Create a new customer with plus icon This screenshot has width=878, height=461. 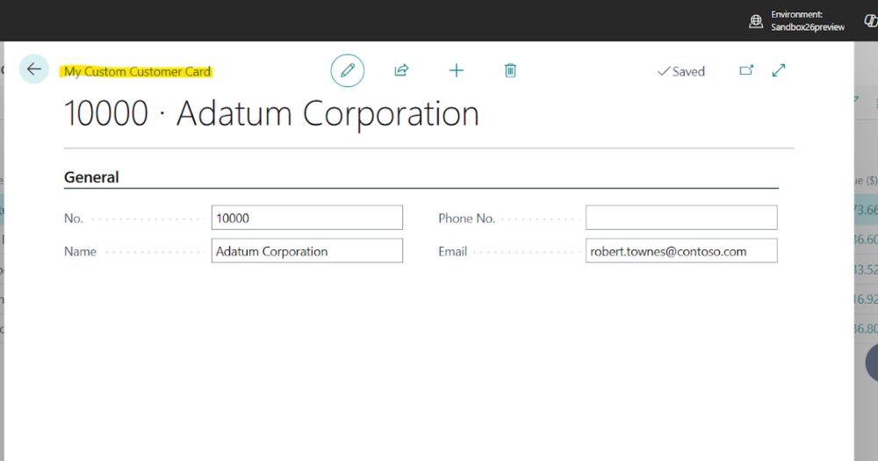tap(457, 70)
